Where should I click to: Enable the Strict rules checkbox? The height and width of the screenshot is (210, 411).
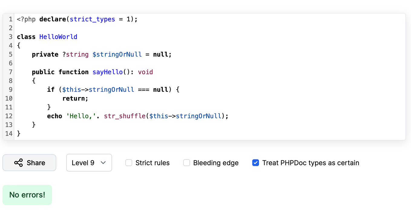[x=129, y=162]
